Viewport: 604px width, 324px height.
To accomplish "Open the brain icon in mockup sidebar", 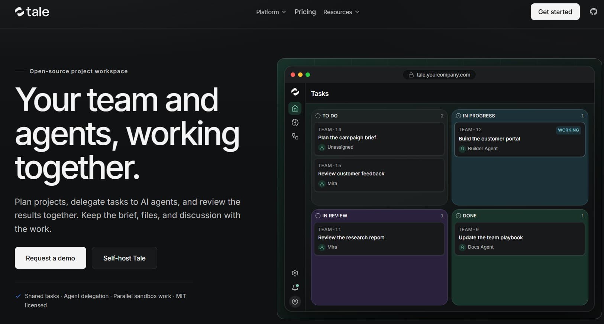I will coord(295,122).
